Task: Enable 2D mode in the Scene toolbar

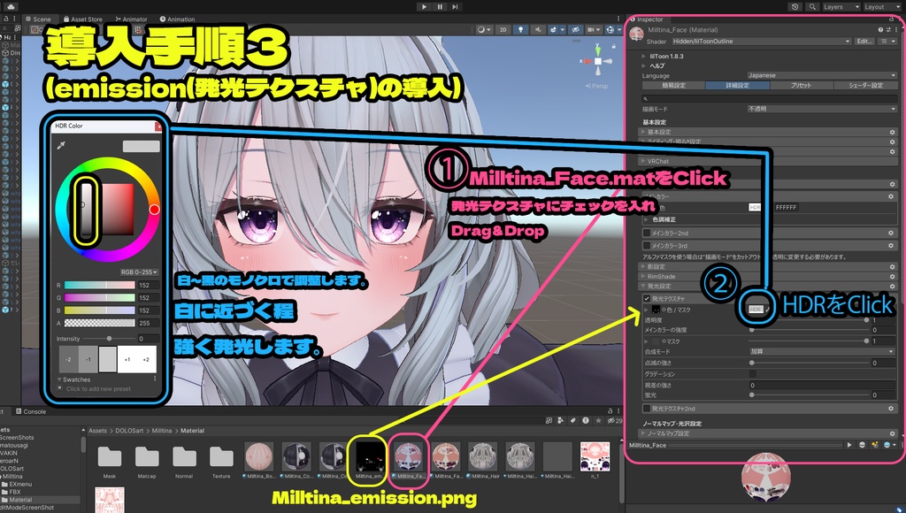Action: (503, 31)
